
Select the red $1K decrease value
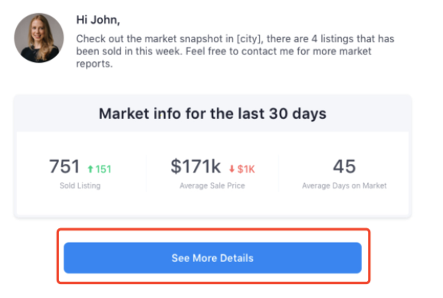pos(246,169)
